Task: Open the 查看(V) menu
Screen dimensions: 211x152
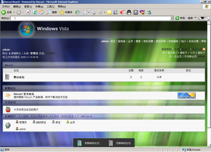Action: point(28,7)
